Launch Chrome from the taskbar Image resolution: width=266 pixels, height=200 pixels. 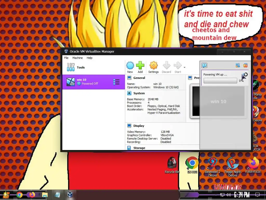19,195
